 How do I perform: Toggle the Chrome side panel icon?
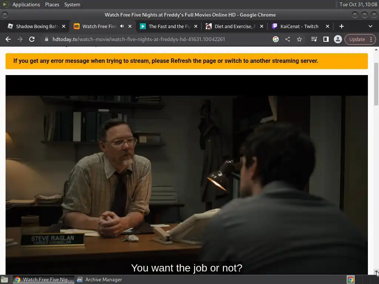pyautogui.click(x=326, y=39)
